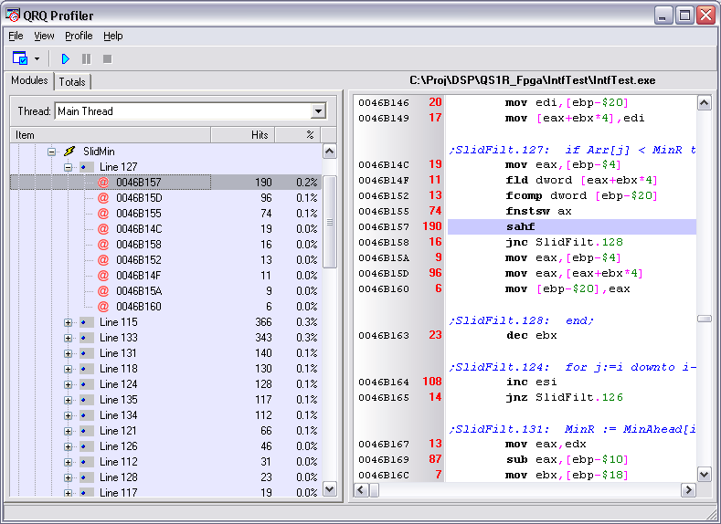Select the 0046B14C address row in tree
The width and height of the screenshot is (721, 524).
click(x=139, y=229)
